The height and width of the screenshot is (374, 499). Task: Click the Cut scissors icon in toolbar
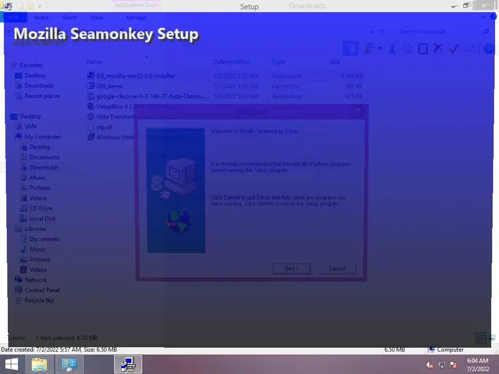[392, 48]
